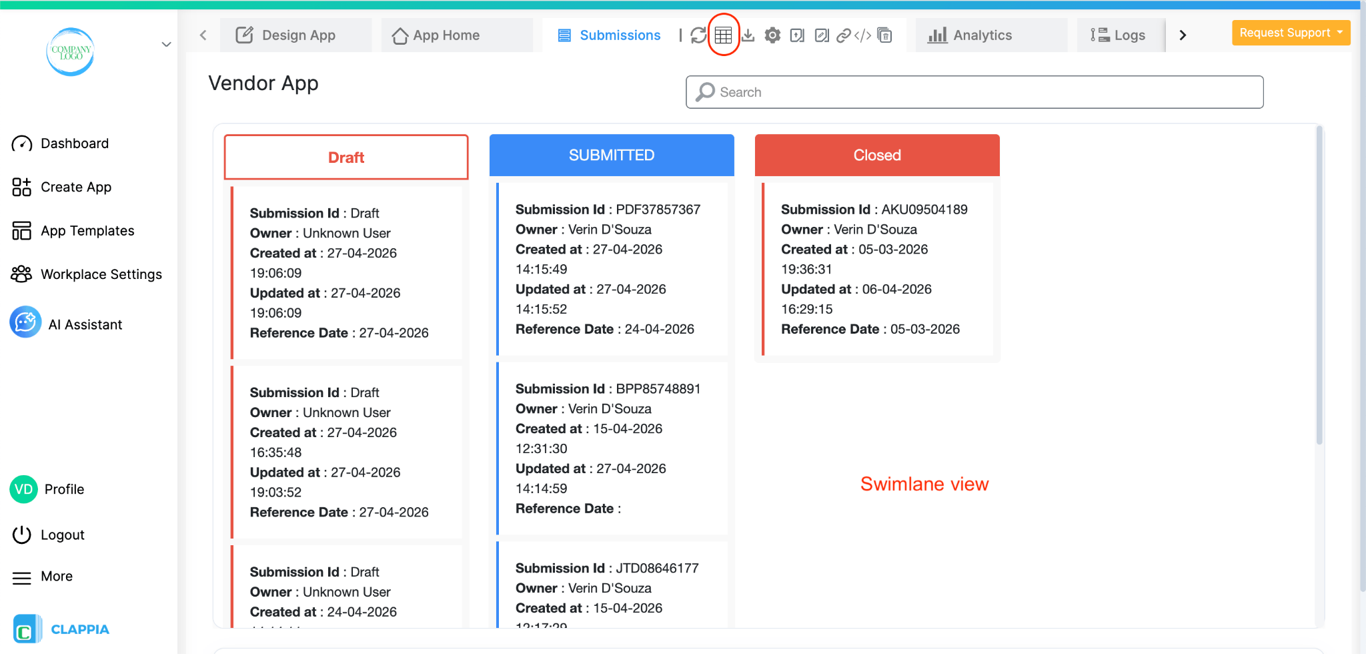Click the search submissions field
Viewport: 1366px width, 654px height.
coord(974,92)
